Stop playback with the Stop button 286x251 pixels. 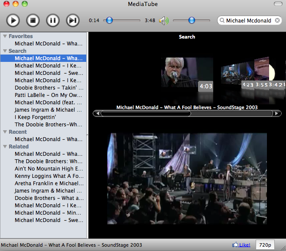(x=33, y=20)
